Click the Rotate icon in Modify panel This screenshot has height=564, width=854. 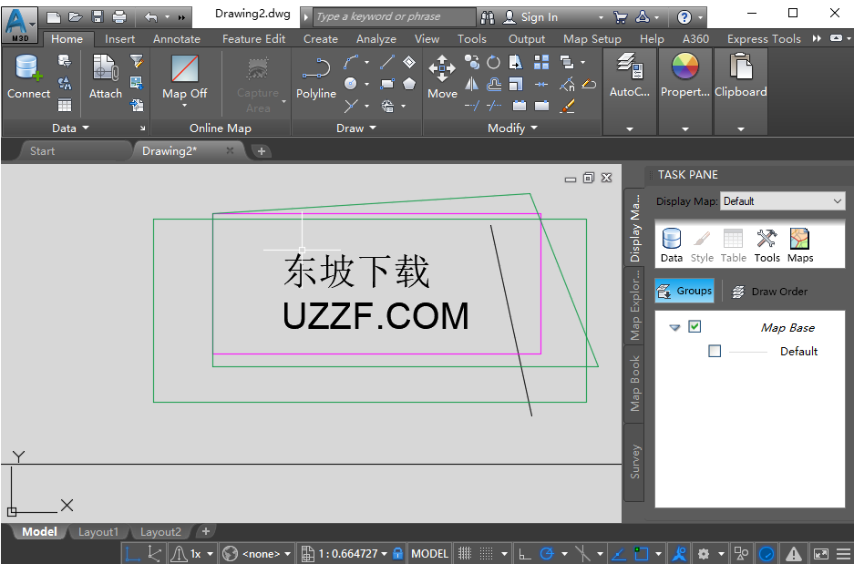point(493,63)
